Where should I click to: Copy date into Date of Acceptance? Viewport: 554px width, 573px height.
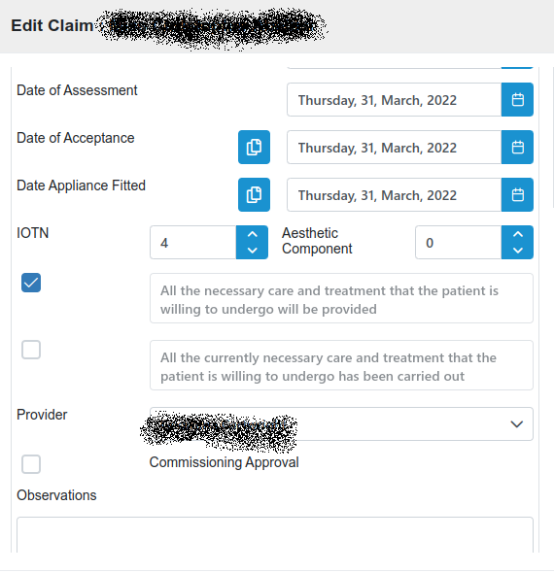(254, 147)
